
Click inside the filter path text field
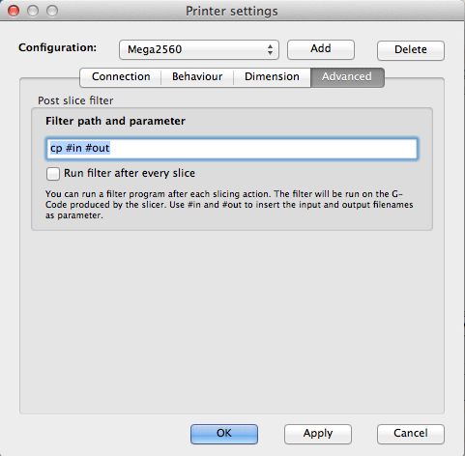click(x=232, y=149)
